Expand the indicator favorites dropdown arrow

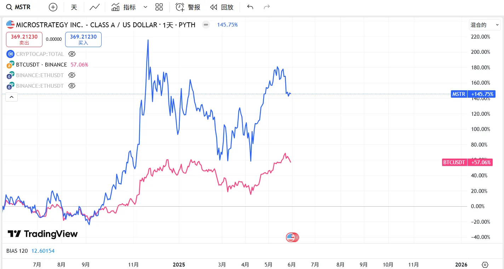(145, 7)
